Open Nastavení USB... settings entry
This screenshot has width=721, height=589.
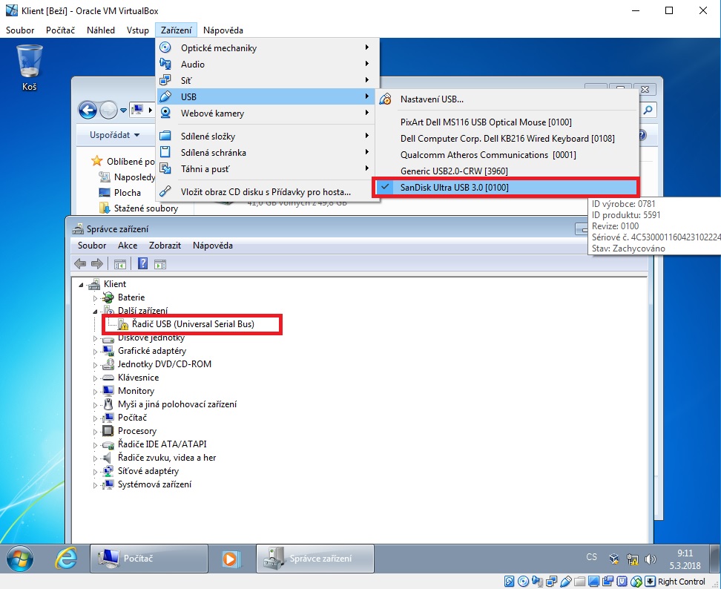(x=507, y=99)
